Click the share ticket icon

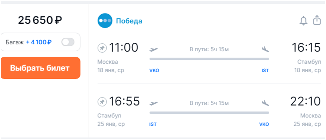[x=316, y=21]
